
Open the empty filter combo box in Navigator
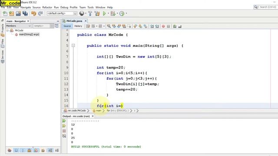43,26
